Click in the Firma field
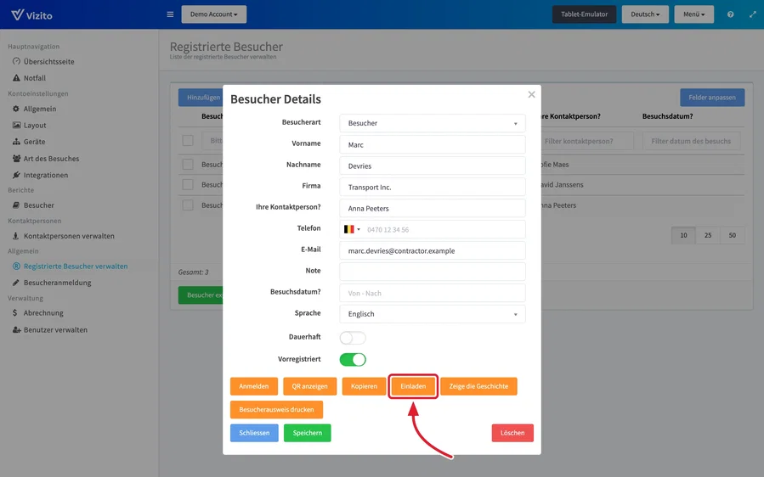 coord(433,187)
